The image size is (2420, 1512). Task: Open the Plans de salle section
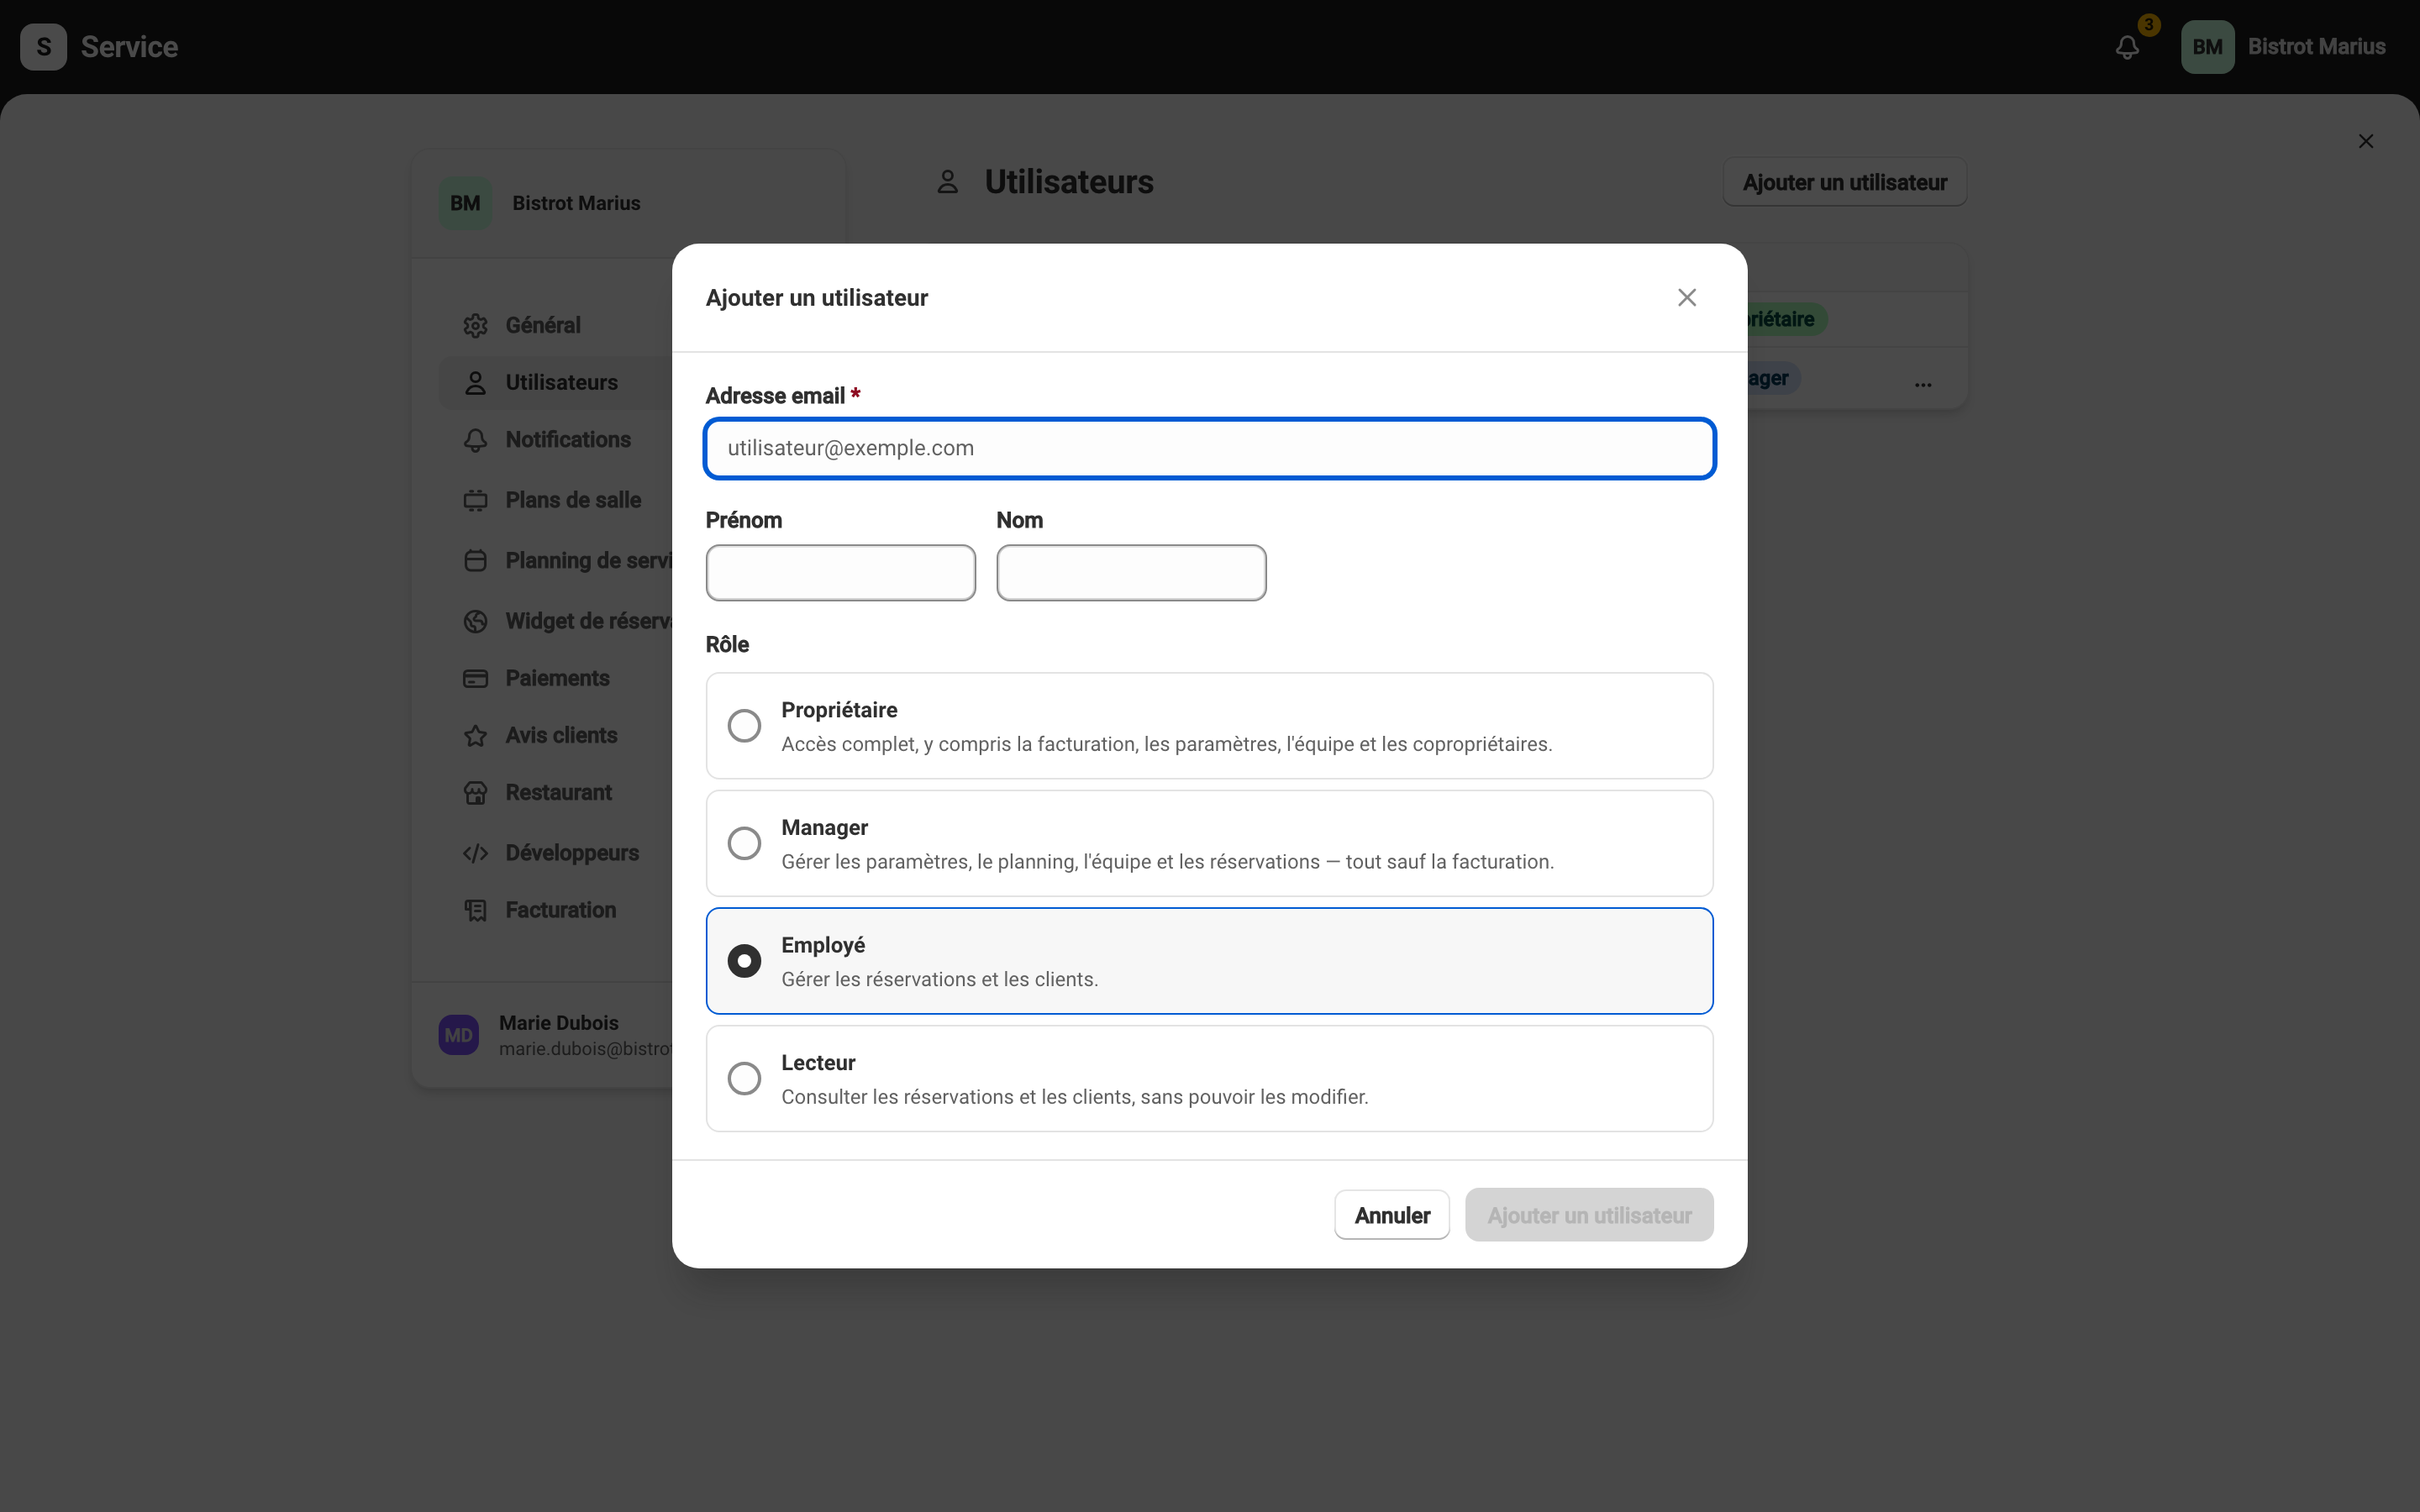[x=574, y=500]
